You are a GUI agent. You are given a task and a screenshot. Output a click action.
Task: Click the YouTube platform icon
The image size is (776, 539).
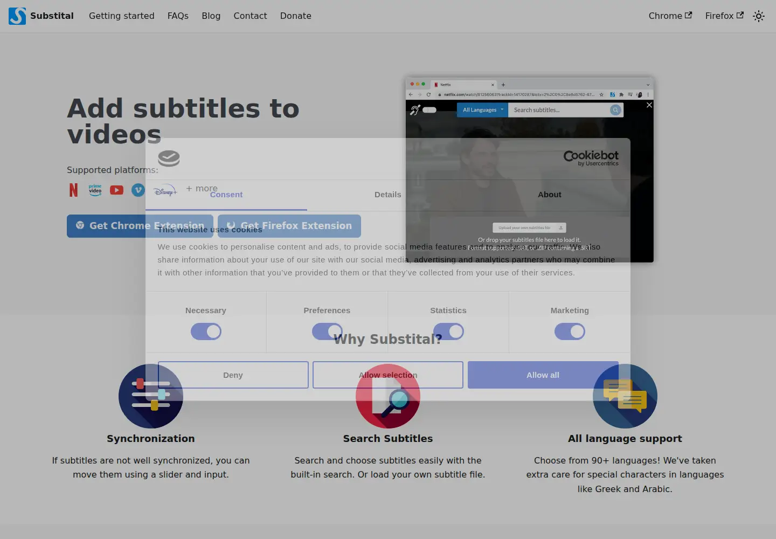tap(116, 190)
